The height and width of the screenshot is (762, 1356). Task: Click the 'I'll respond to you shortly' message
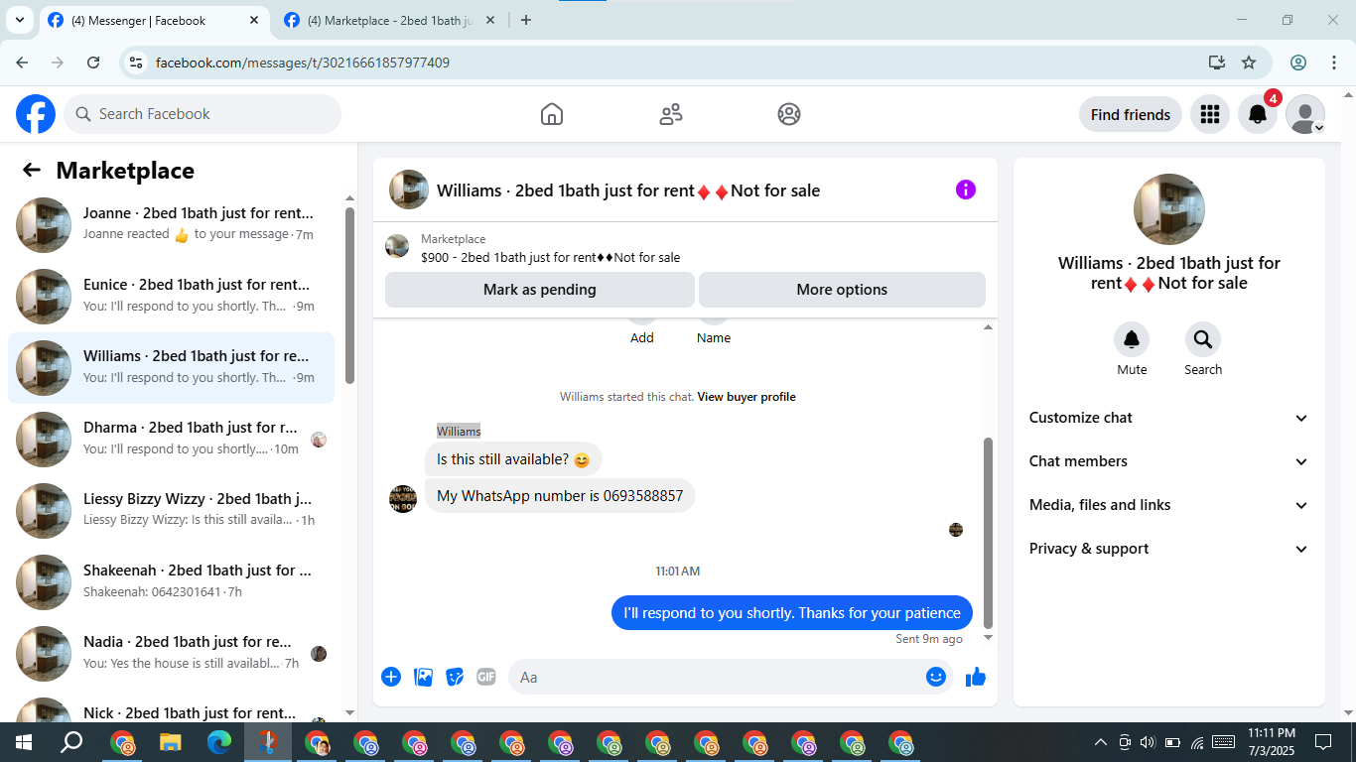tap(792, 613)
